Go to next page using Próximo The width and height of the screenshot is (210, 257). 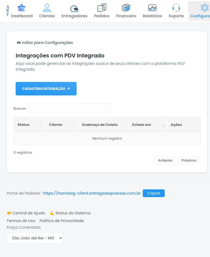(x=189, y=160)
